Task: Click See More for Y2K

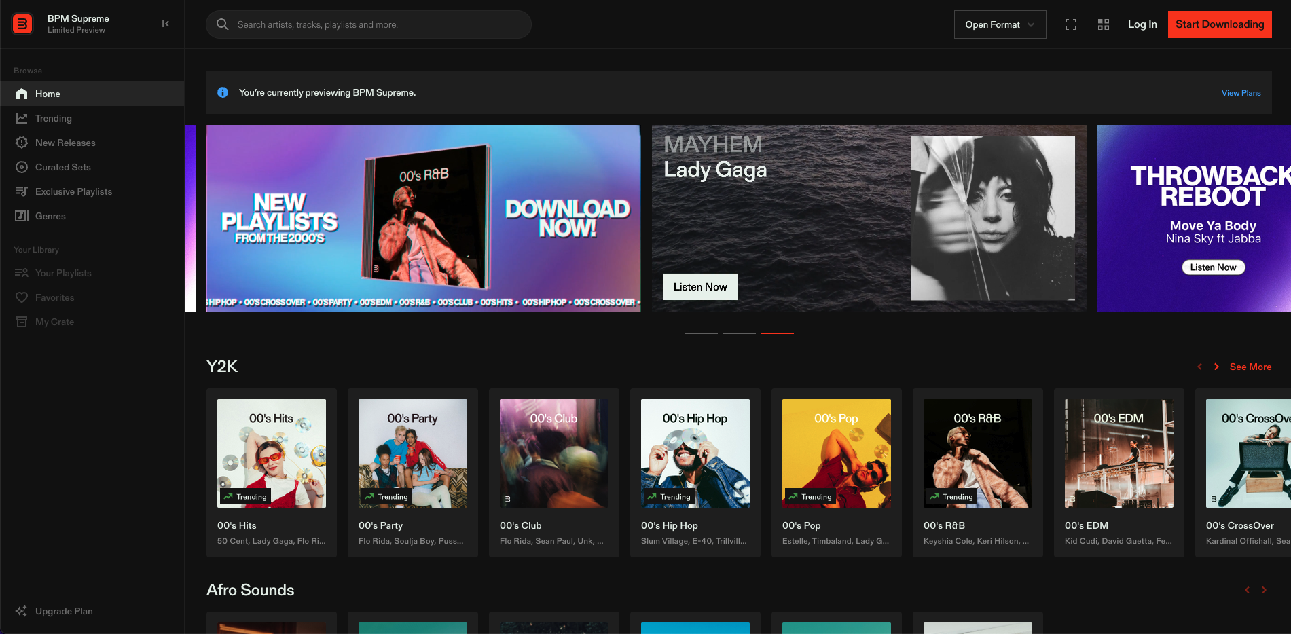Action: coord(1250,367)
